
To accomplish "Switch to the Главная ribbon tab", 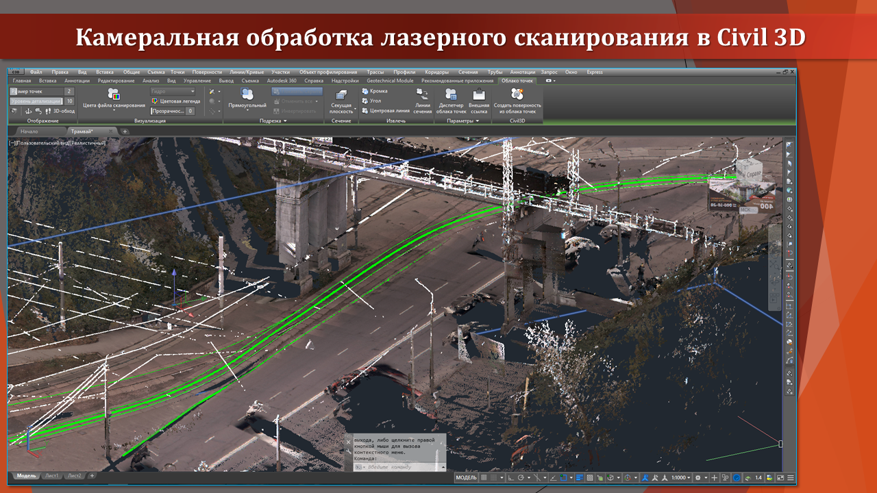I will pyautogui.click(x=22, y=81).
